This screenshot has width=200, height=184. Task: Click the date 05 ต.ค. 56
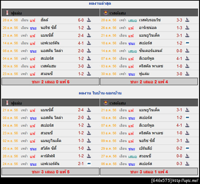[10, 148]
